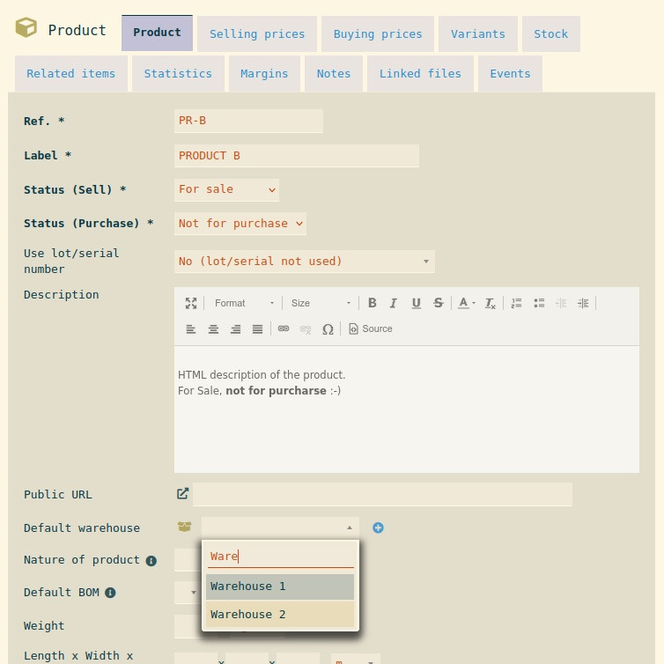Viewport: 664px width, 664px height.
Task: Open the Status (Sell) dropdown
Action: tap(226, 189)
